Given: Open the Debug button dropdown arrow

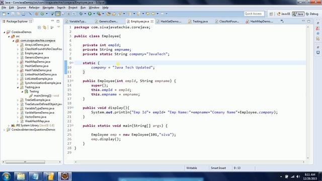Looking at the screenshot, I should click(x=85, y=14).
